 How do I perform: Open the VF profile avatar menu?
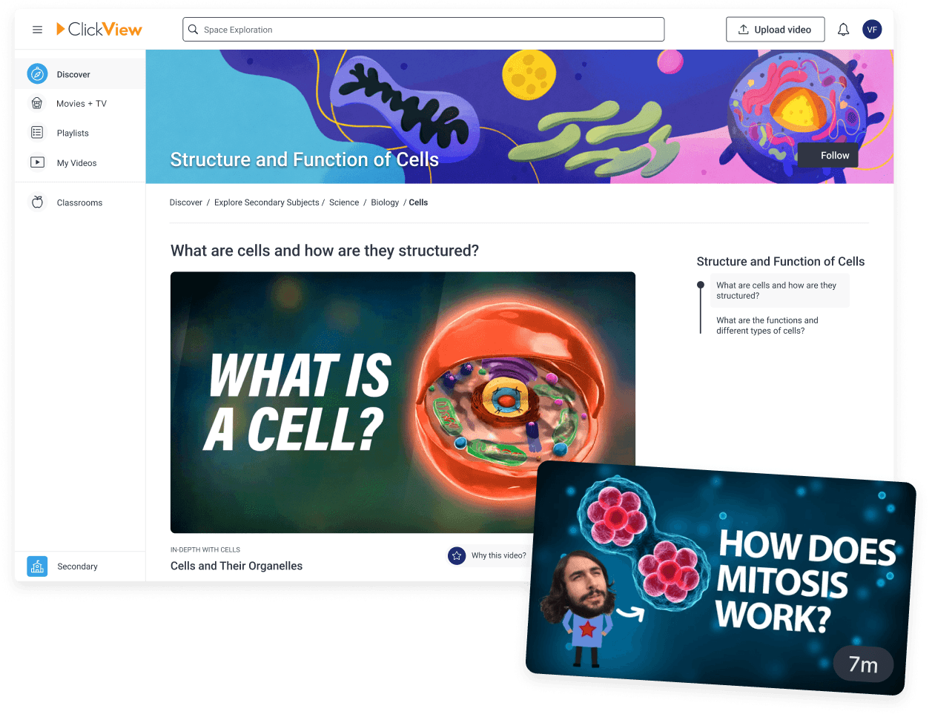click(872, 29)
